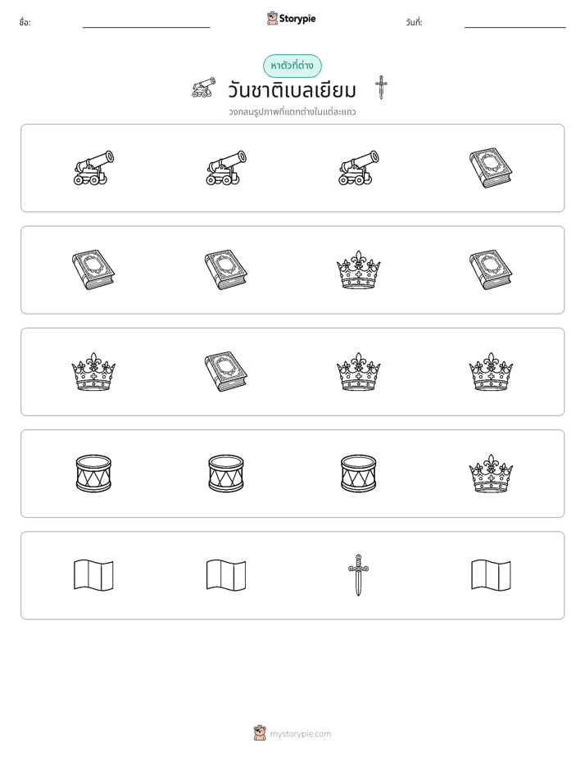Click the crown in the second row
The image size is (585, 757).
(x=358, y=270)
